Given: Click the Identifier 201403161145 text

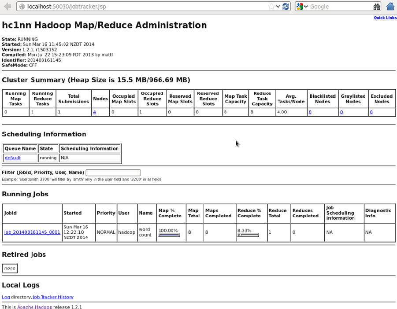Looking at the screenshot, I should click(31, 60).
